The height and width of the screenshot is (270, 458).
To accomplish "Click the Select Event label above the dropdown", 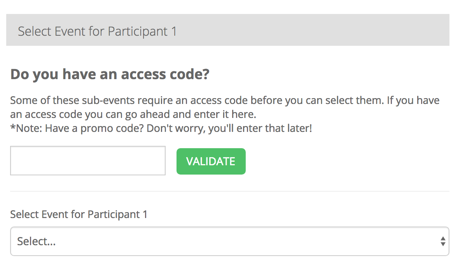I will [x=79, y=214].
